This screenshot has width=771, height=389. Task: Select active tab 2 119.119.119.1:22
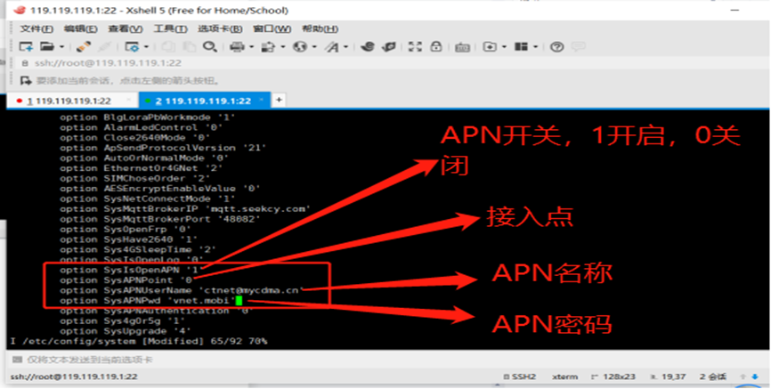click(x=203, y=101)
